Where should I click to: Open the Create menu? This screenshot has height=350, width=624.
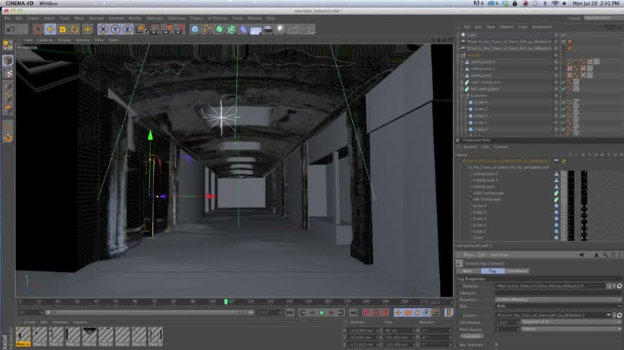point(33,18)
